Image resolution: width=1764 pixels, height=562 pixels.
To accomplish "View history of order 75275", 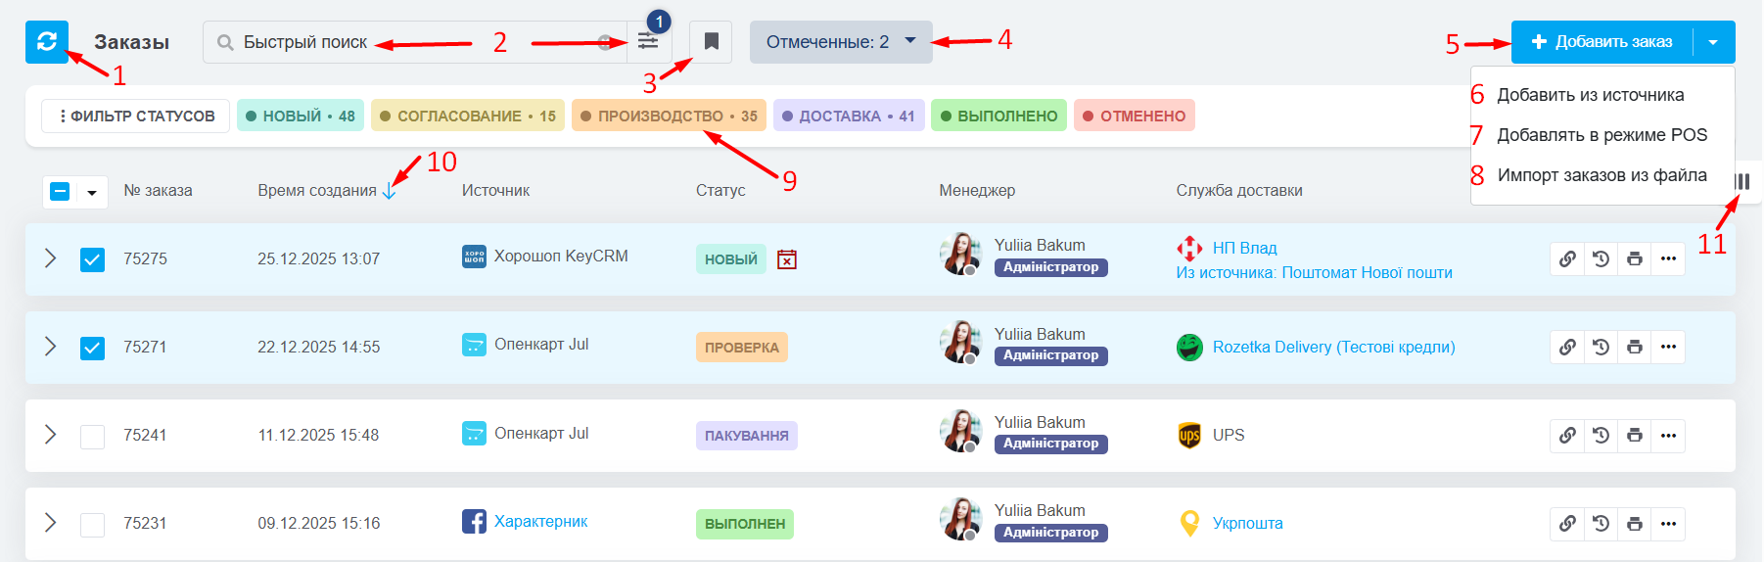I will click(1601, 258).
